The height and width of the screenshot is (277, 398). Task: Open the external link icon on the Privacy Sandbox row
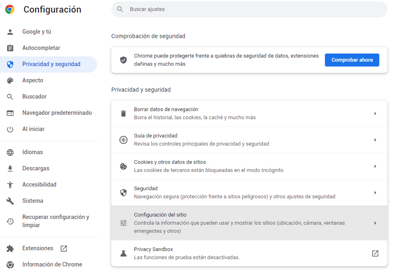coord(375,253)
